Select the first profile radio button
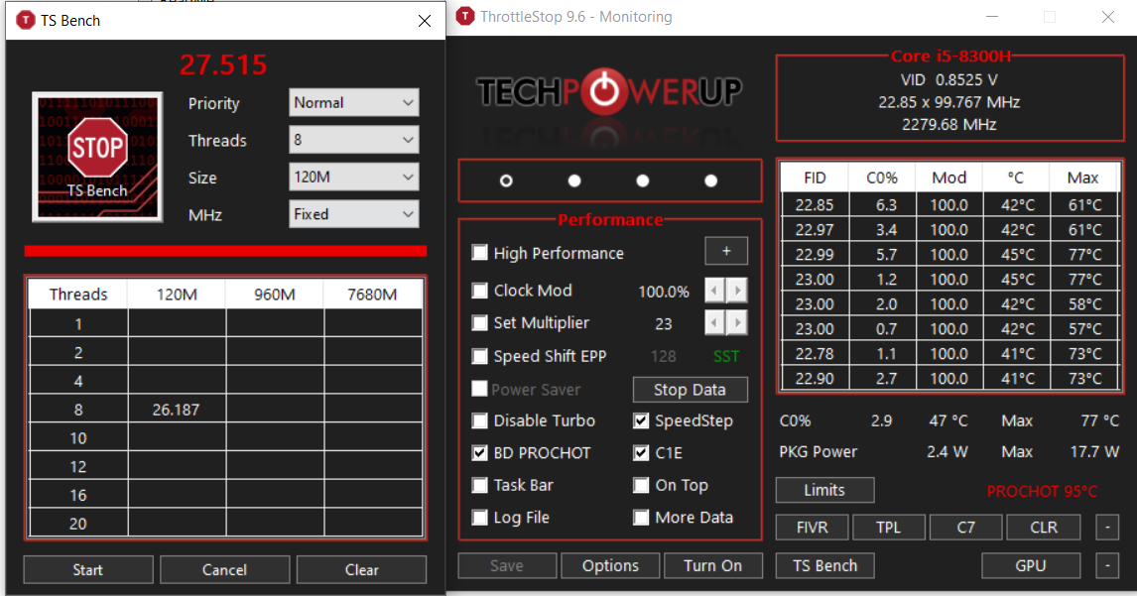The image size is (1137, 596). pos(506,180)
